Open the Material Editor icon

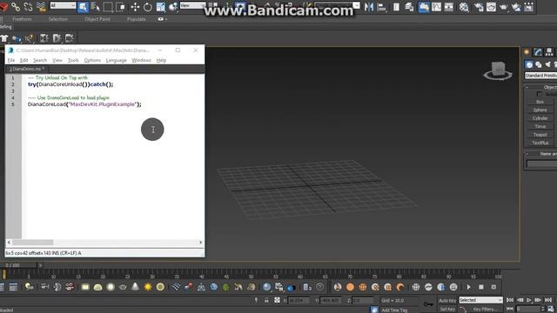tap(464, 6)
